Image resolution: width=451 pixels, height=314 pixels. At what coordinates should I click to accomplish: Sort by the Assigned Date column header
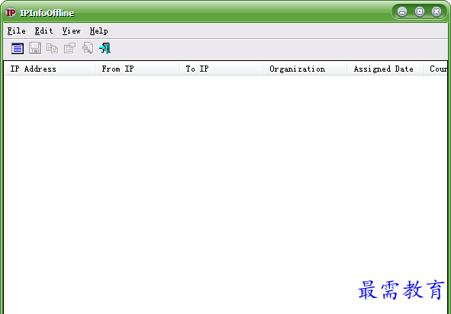point(385,69)
